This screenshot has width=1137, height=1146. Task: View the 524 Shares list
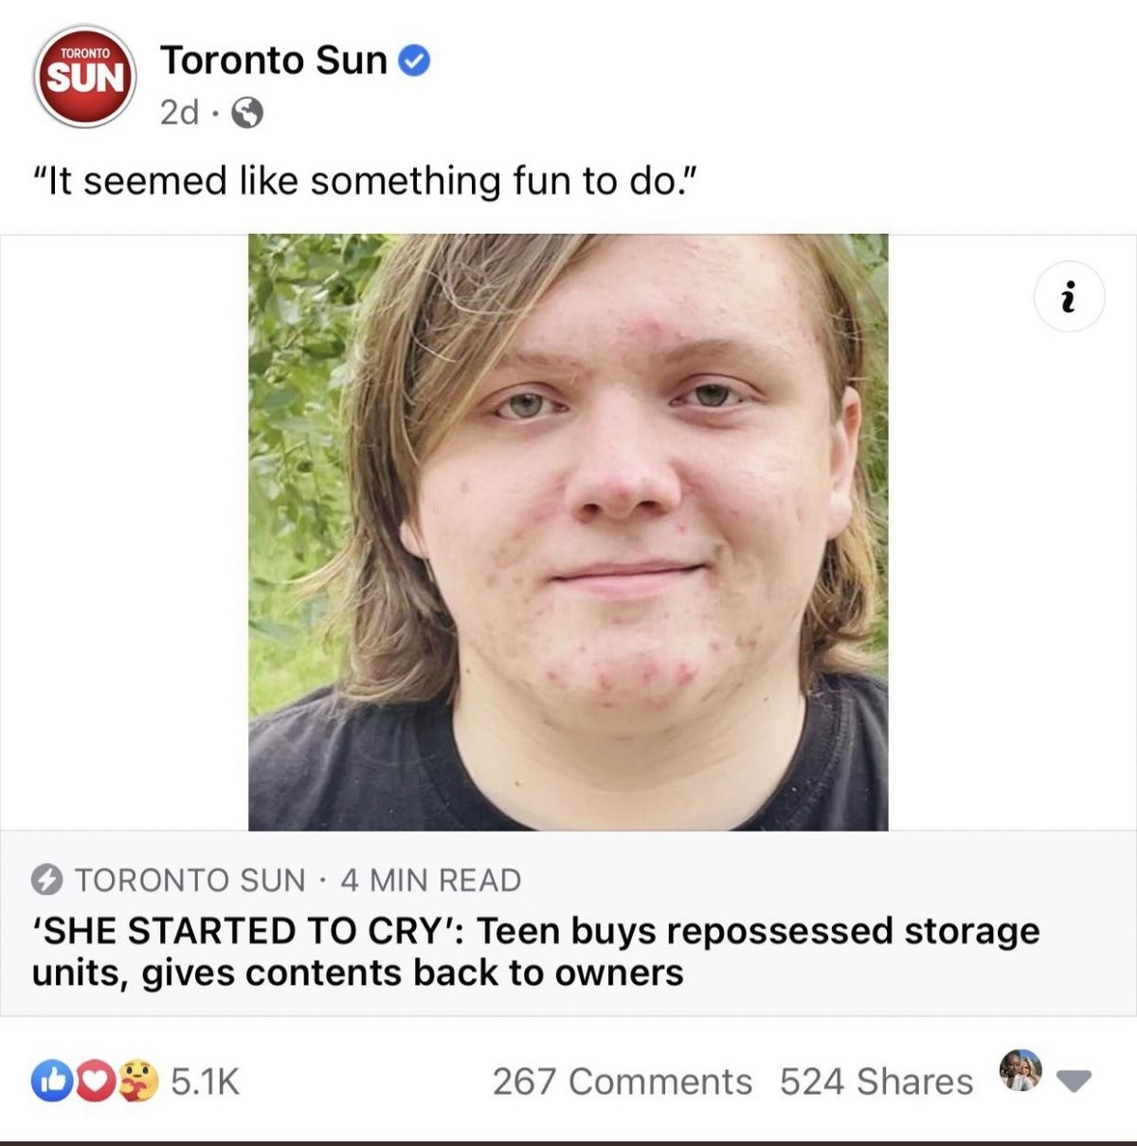pyautogui.click(x=876, y=1082)
